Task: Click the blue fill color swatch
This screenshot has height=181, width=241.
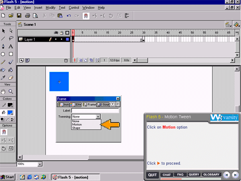Action: (11, 112)
